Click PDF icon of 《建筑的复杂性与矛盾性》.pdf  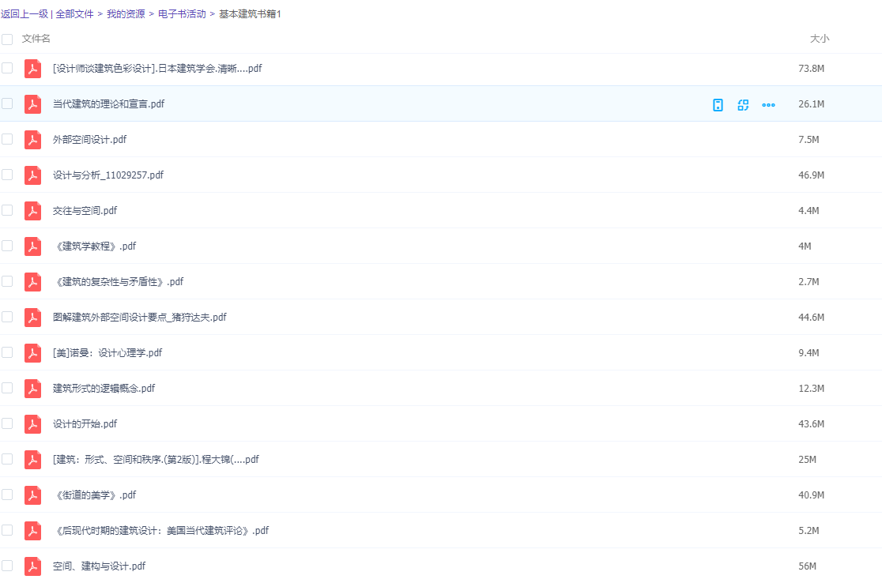click(x=32, y=282)
